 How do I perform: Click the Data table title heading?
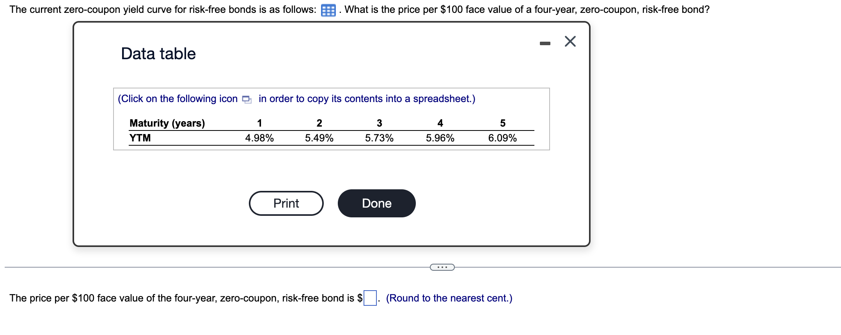(x=158, y=53)
